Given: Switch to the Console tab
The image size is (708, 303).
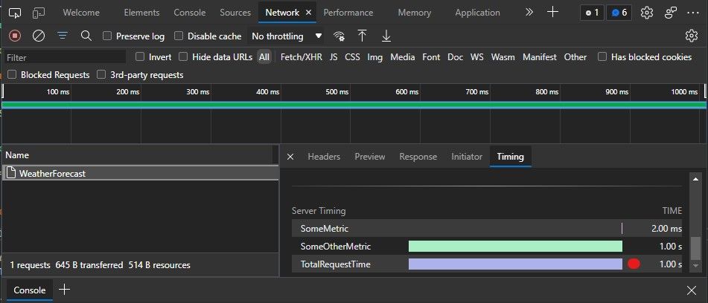Looking at the screenshot, I should pos(190,13).
